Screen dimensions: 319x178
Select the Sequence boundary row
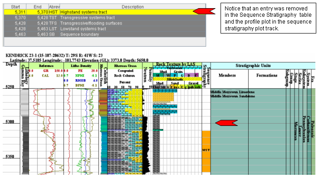coord(105,34)
